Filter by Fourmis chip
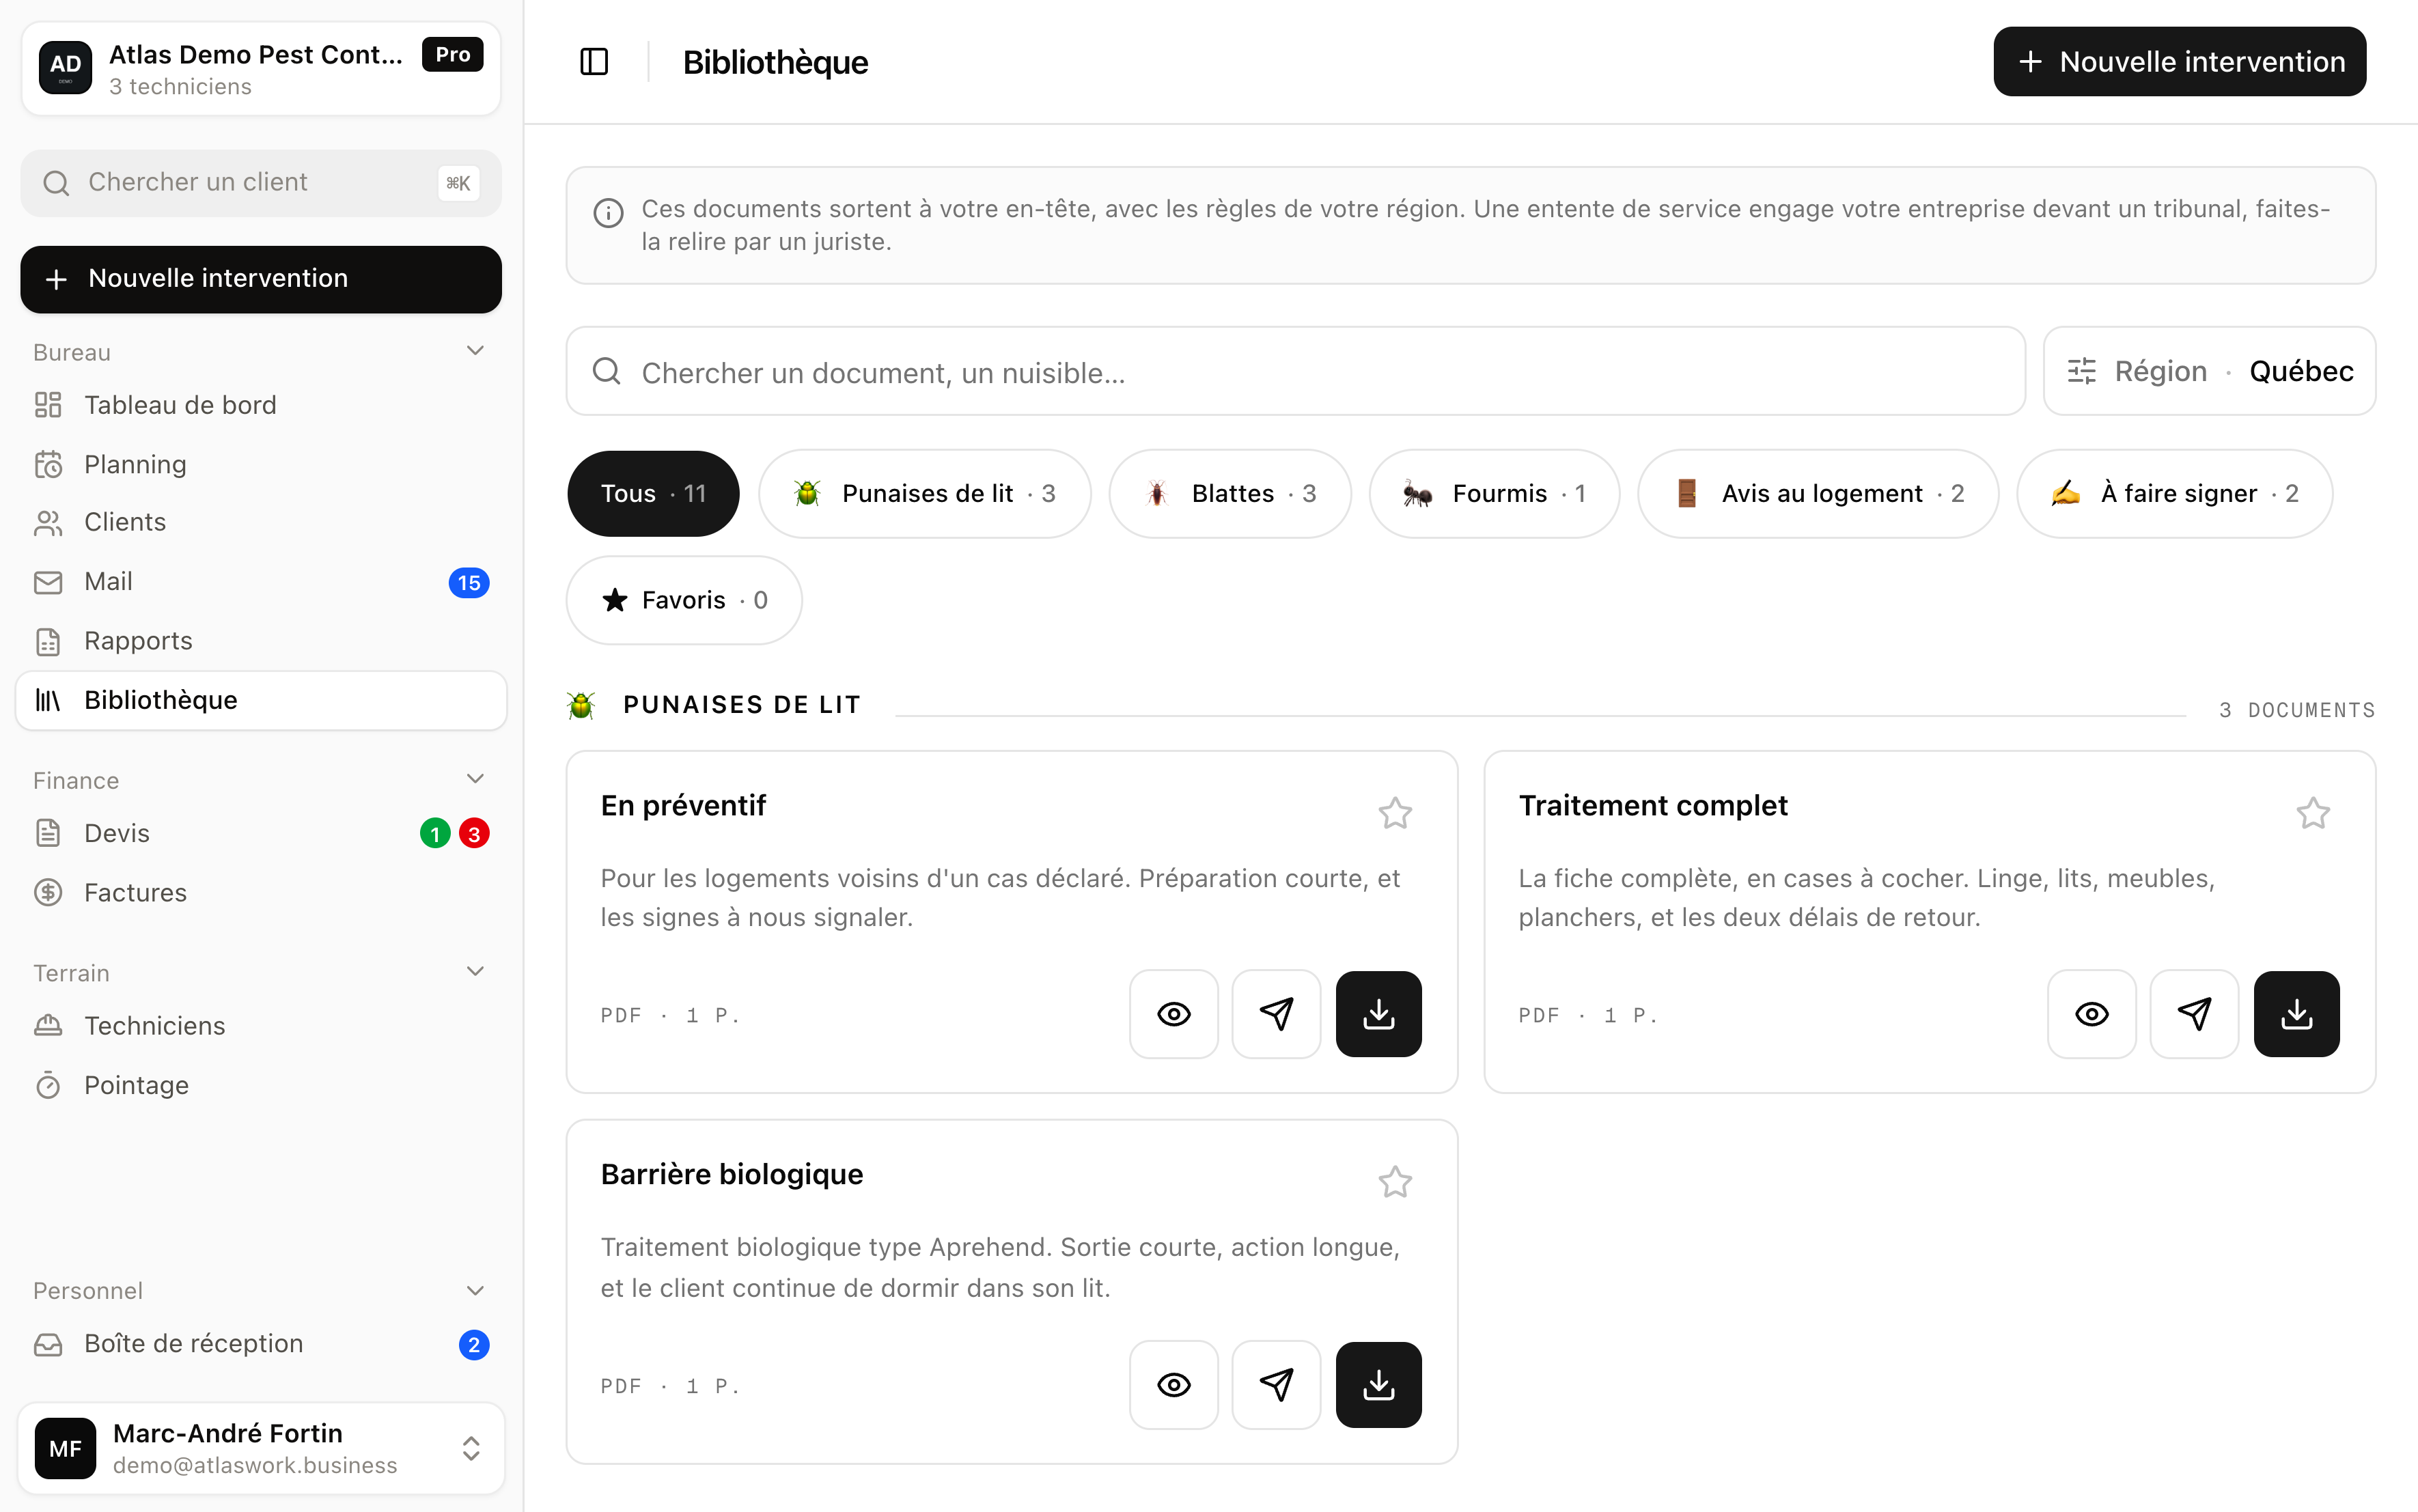This screenshot has height=1512, width=2418. click(x=1494, y=494)
